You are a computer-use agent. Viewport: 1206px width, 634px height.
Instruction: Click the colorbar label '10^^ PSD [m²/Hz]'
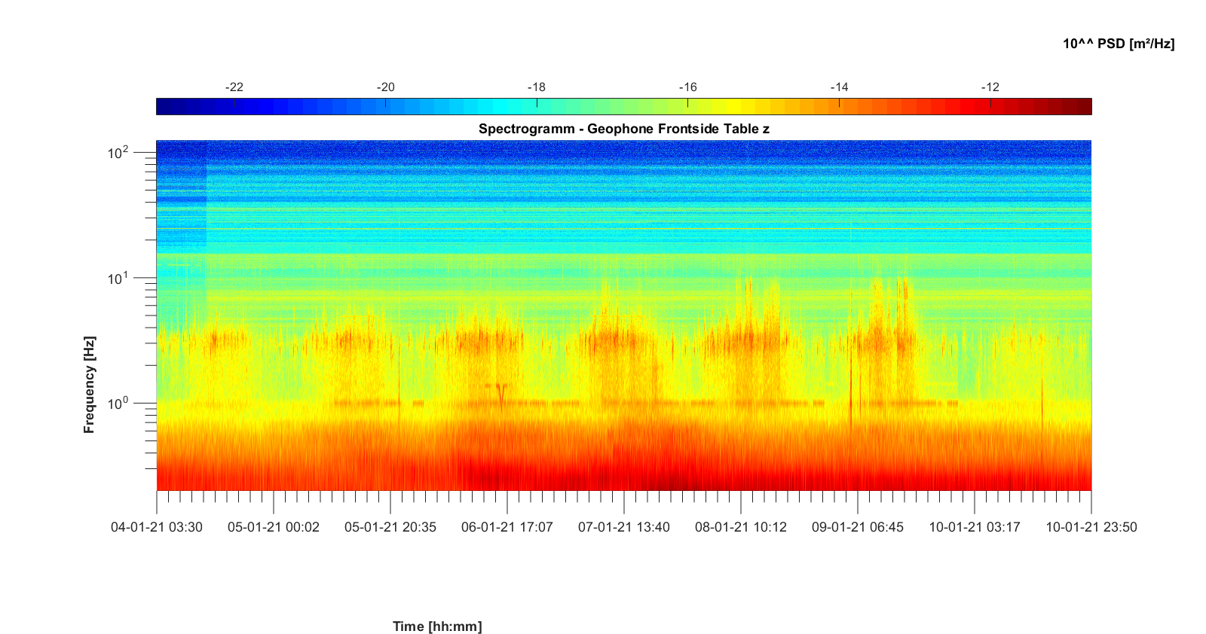point(1119,44)
